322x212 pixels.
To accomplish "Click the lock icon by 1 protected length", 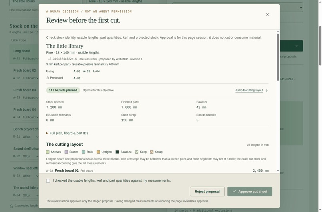I will (11, 206).
